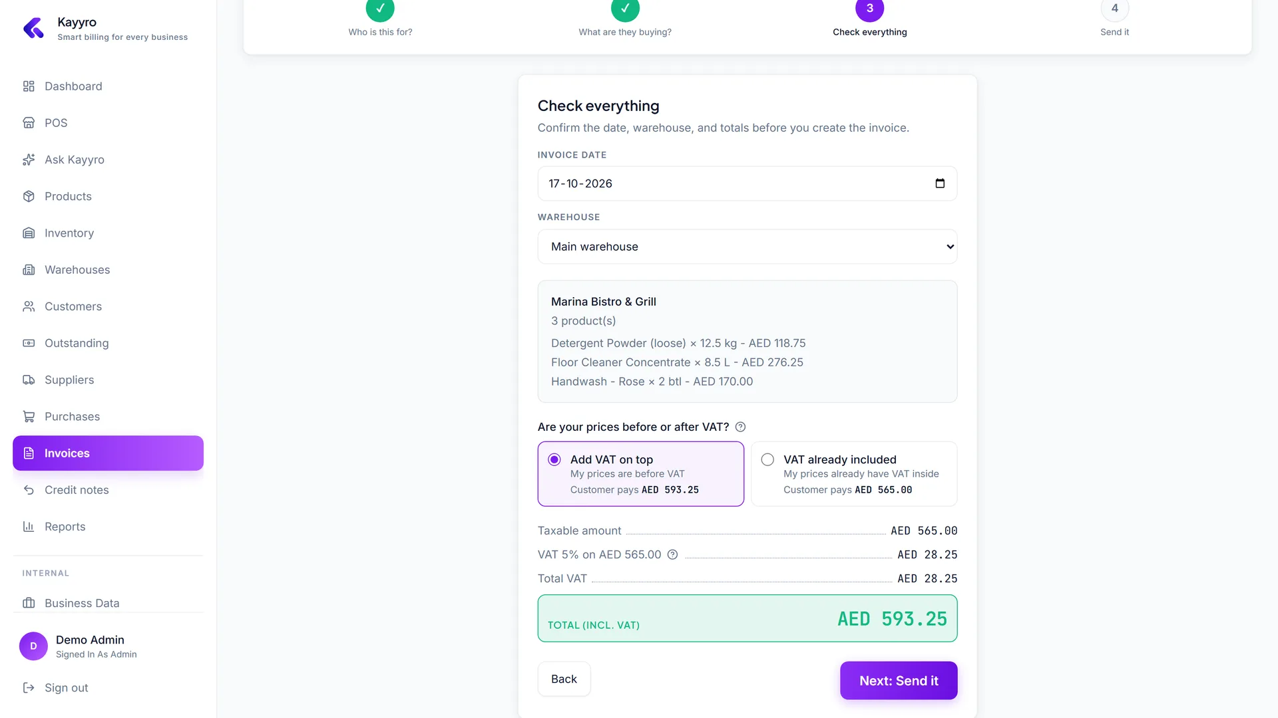Select the VAT already included option
1278x718 pixels.
pyautogui.click(x=854, y=474)
